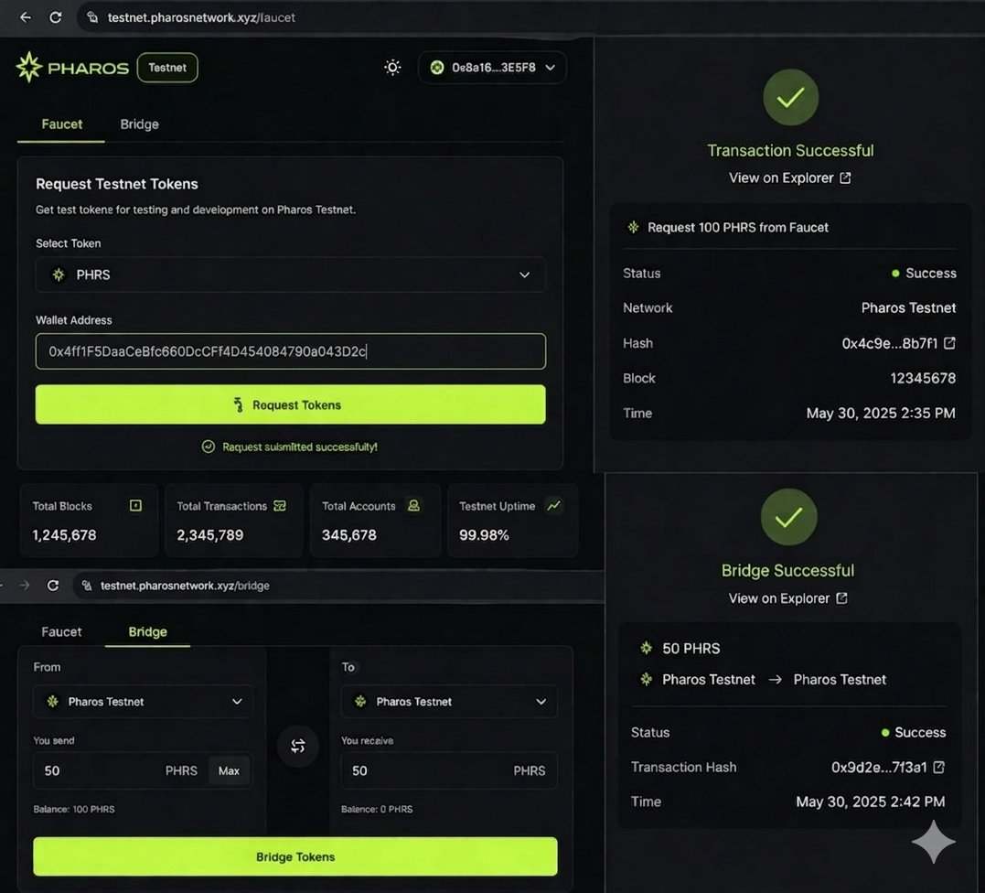This screenshot has width=985, height=893.
Task: Click Pharos Testnet network value in faucet receipt
Action: coord(908,308)
